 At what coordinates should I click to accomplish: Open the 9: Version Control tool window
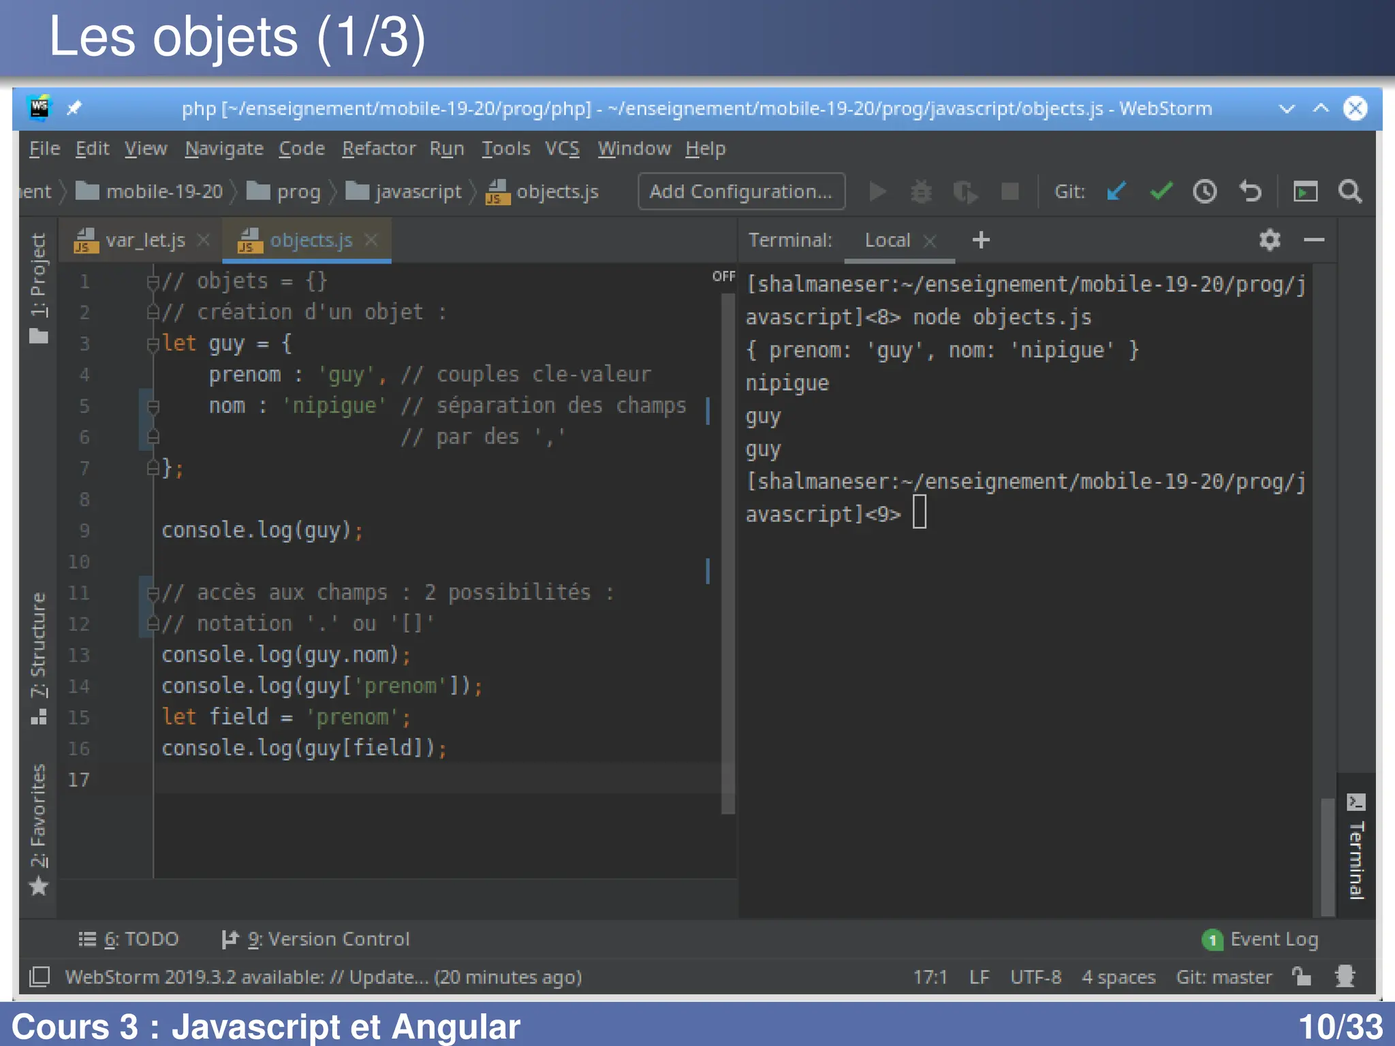pos(315,939)
